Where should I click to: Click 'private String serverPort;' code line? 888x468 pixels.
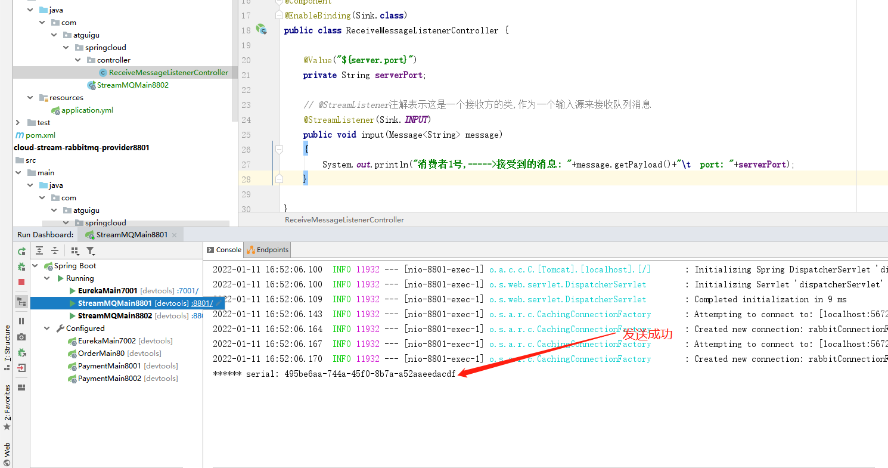365,75
